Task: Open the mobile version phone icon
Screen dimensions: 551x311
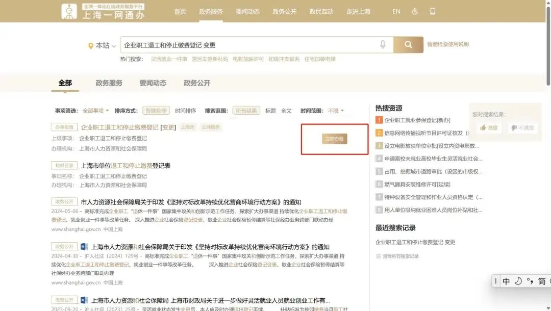Action: tap(433, 11)
